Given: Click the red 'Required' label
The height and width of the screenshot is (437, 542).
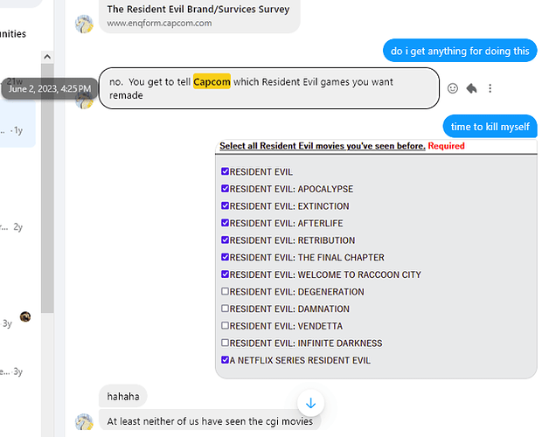Looking at the screenshot, I should 446,146.
